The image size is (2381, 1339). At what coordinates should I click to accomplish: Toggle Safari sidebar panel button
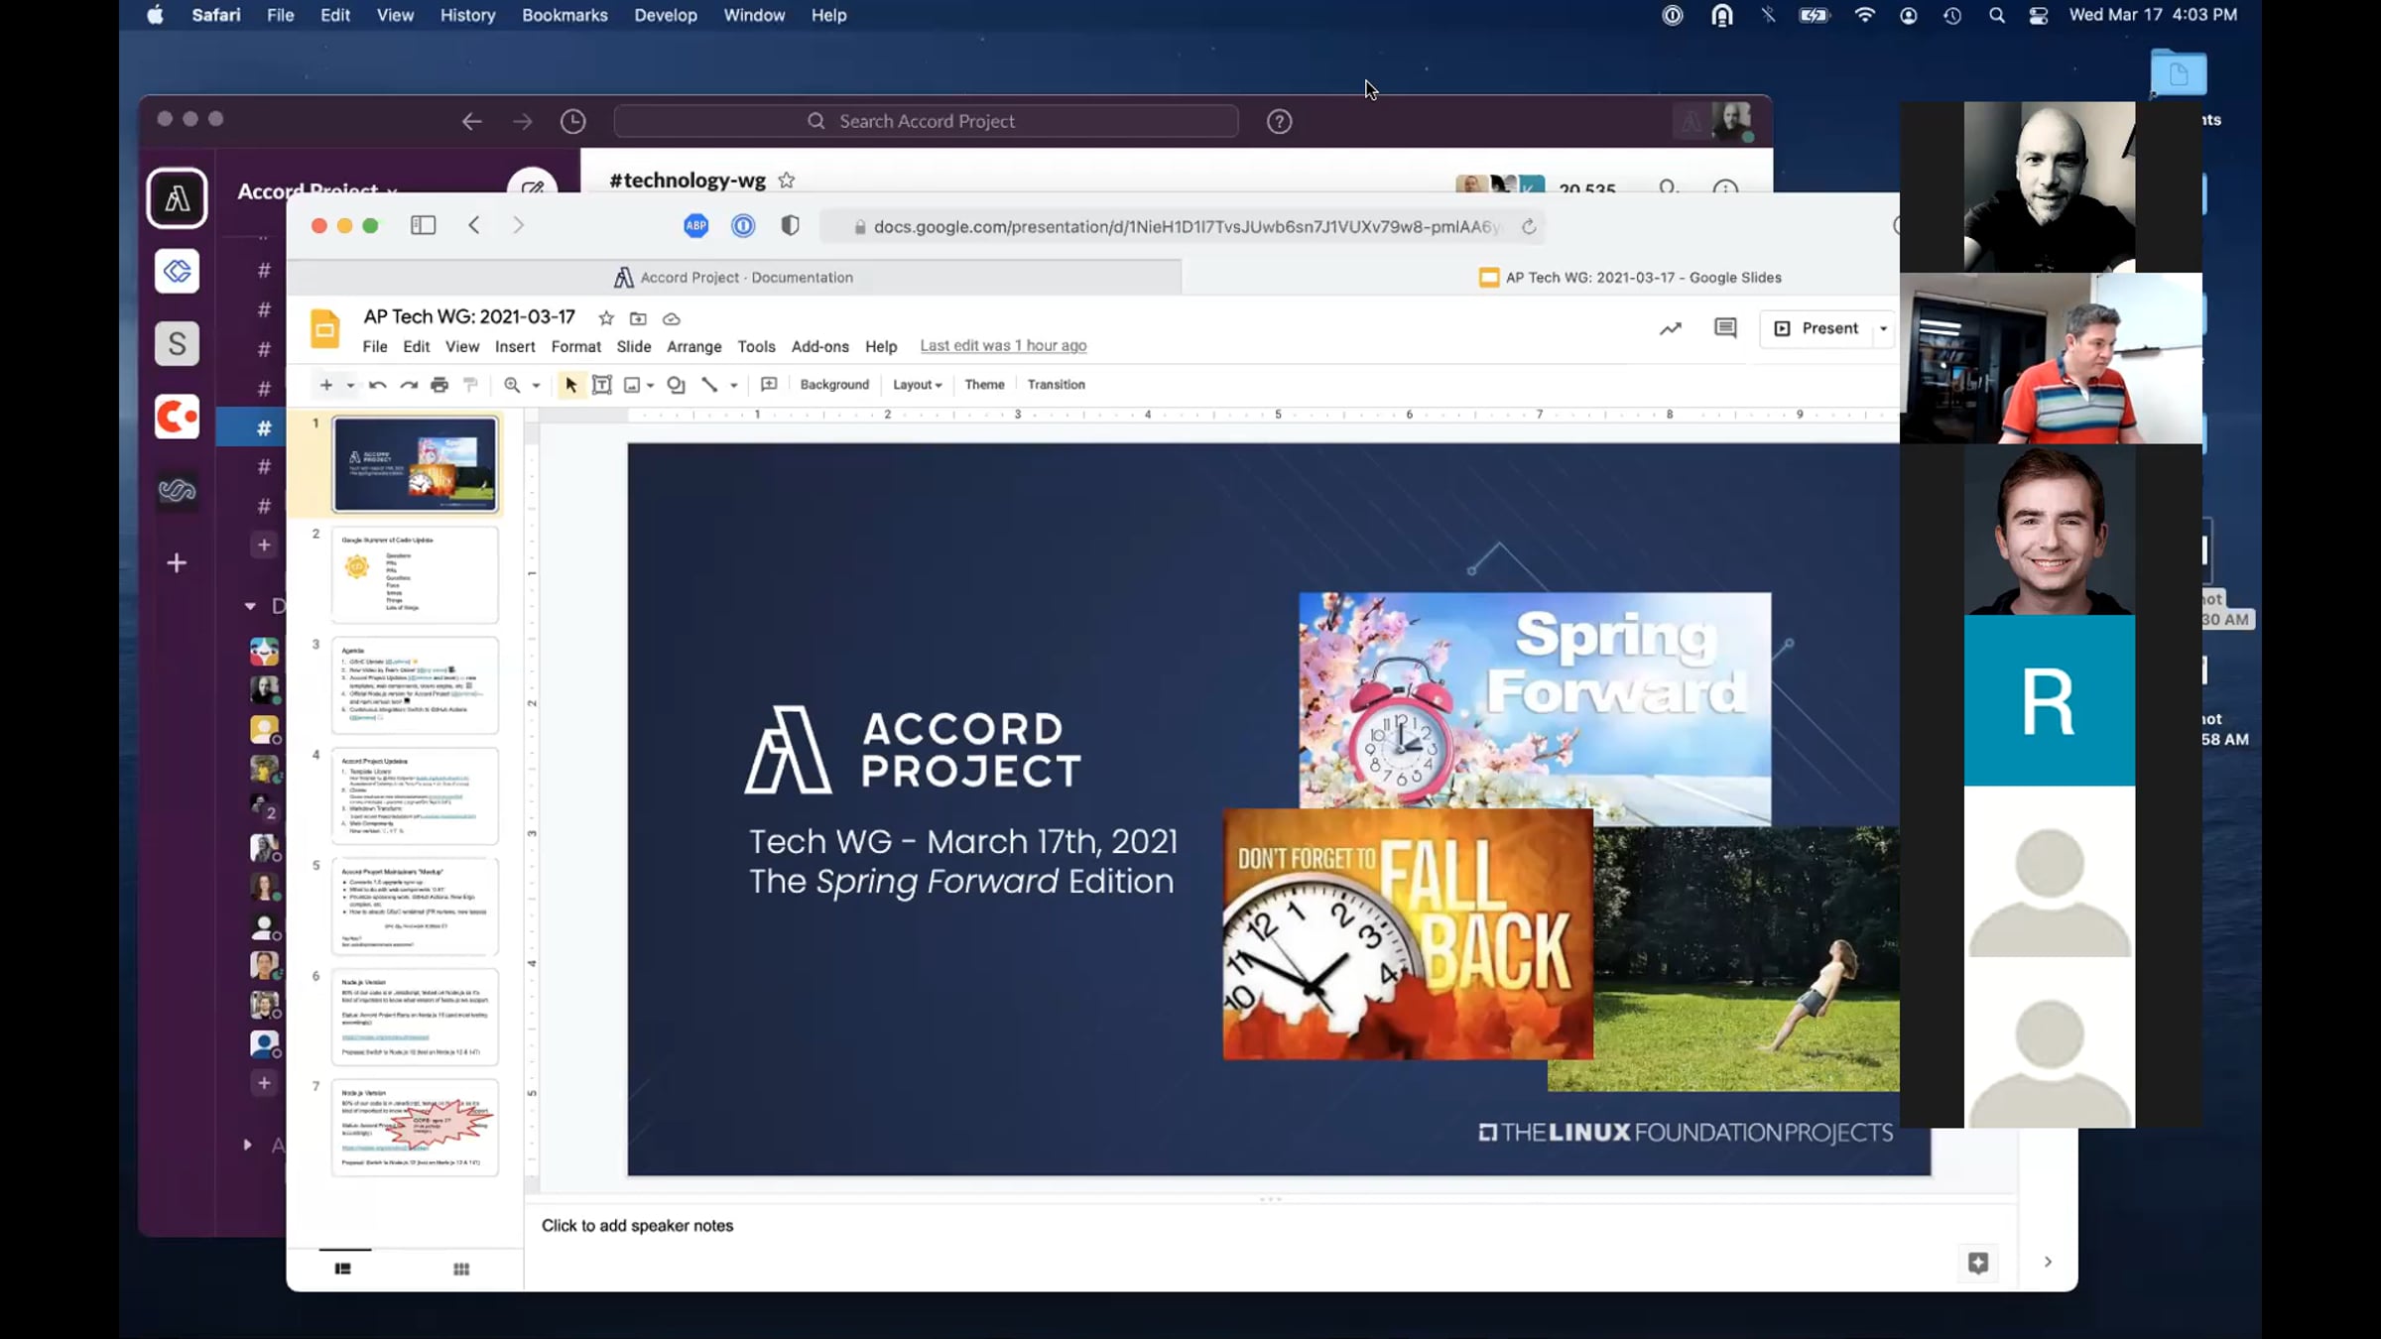pos(423,225)
